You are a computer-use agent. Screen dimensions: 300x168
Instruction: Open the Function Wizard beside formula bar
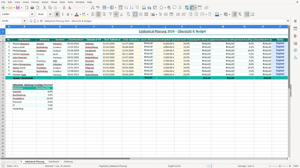(31, 21)
